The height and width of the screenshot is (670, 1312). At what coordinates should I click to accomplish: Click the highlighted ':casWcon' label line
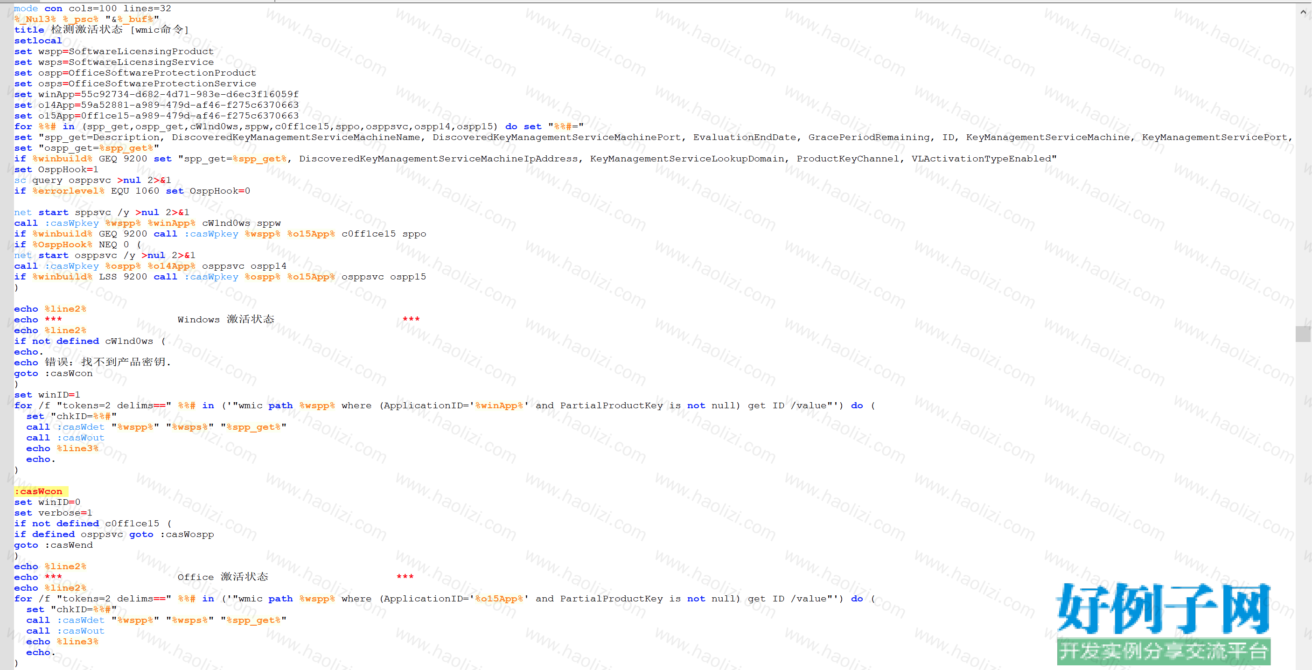(x=41, y=491)
